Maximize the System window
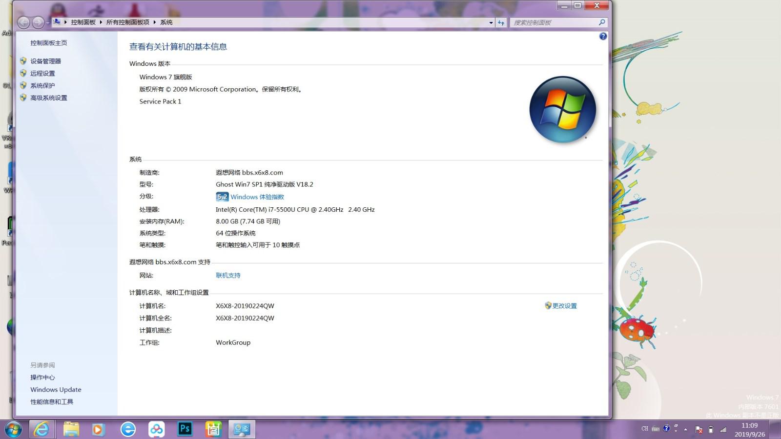The height and width of the screenshot is (439, 781). [577, 5]
